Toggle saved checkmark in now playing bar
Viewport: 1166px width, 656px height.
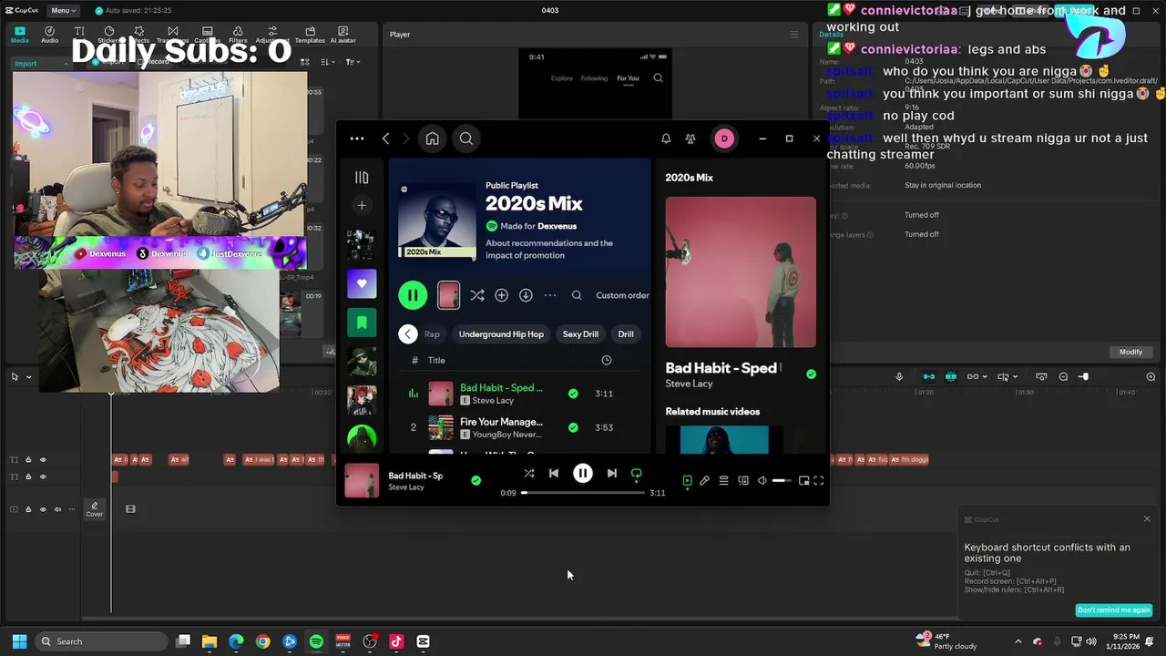(x=476, y=480)
